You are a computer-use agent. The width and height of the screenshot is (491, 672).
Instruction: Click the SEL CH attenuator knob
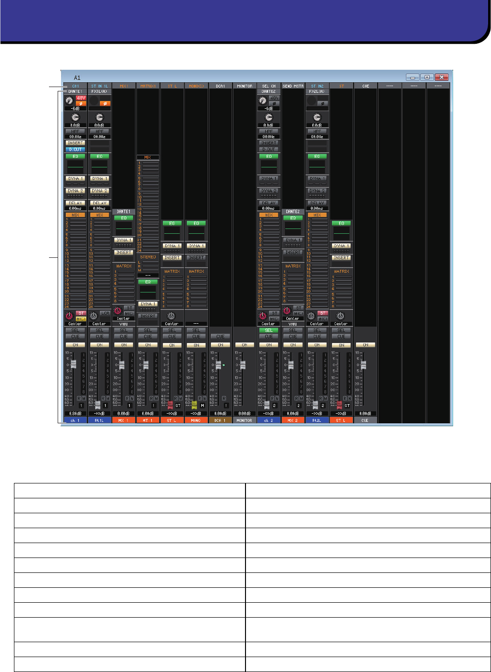pyautogui.click(x=269, y=117)
